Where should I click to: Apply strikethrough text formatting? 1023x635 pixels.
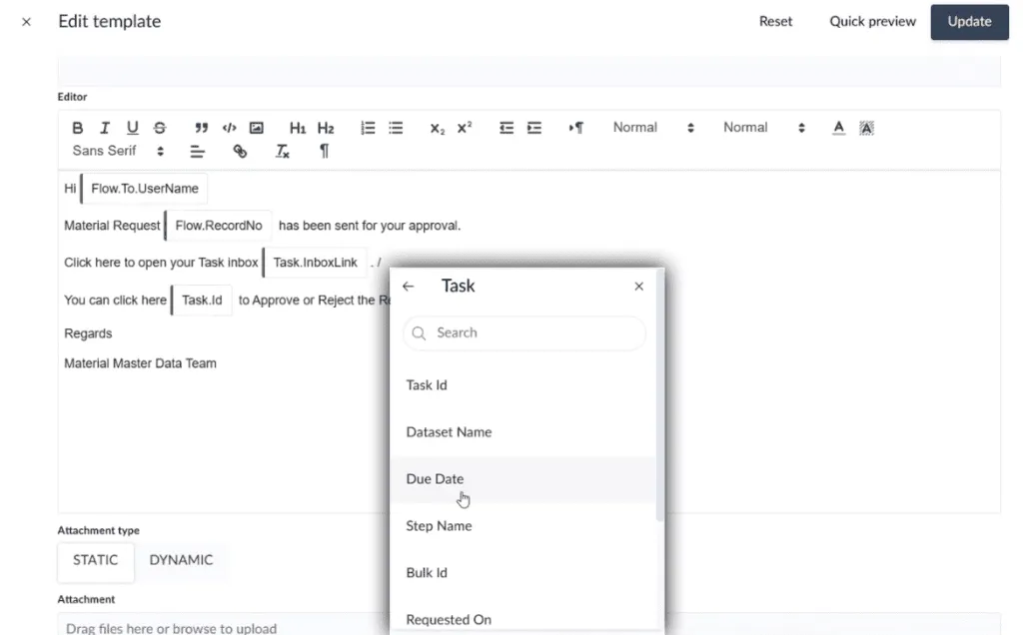(x=160, y=128)
